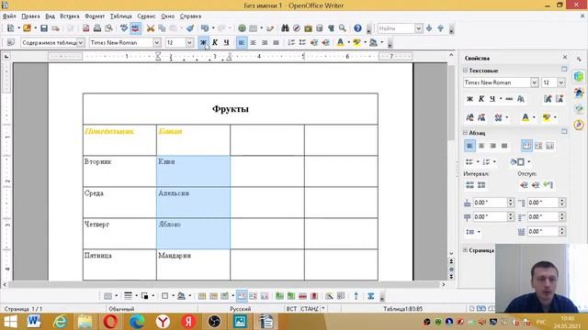Click the Highlighting color icon in toolbar
This screenshot has height=330, width=588.
[356, 43]
